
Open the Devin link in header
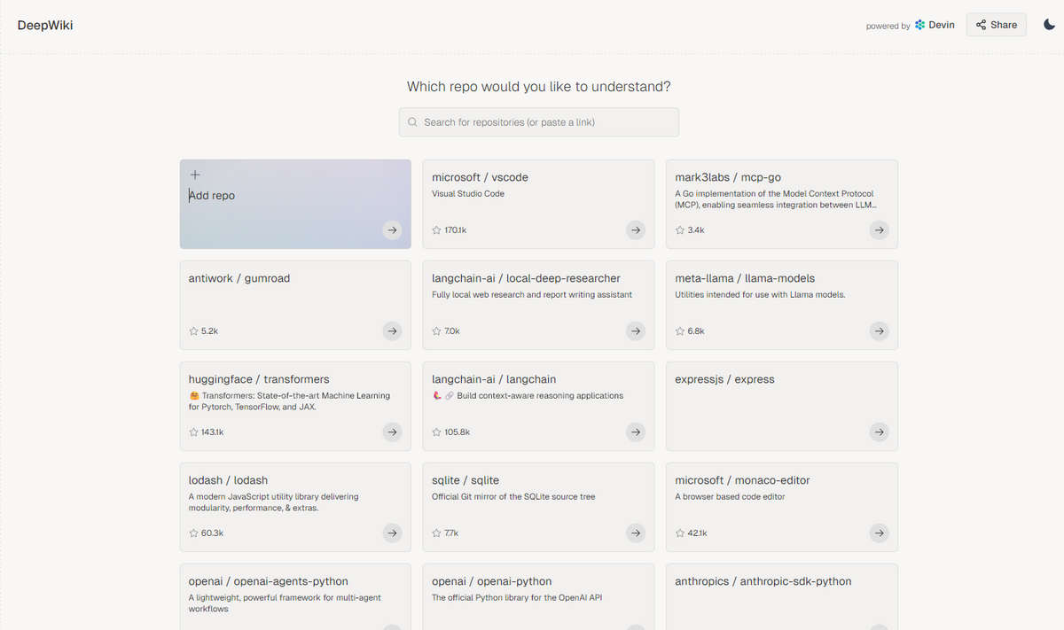tap(935, 25)
